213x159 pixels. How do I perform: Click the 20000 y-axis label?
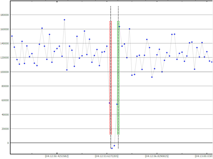[6, 129]
